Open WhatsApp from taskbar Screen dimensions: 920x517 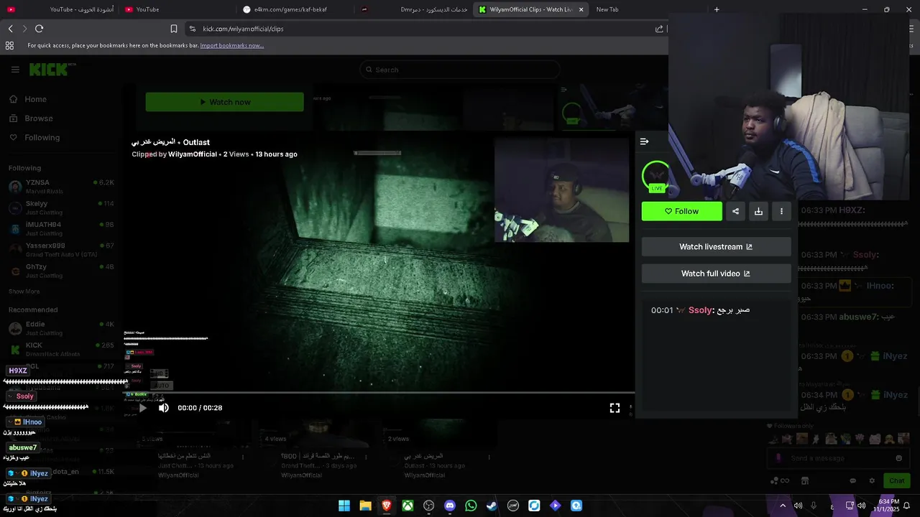tap(471, 506)
